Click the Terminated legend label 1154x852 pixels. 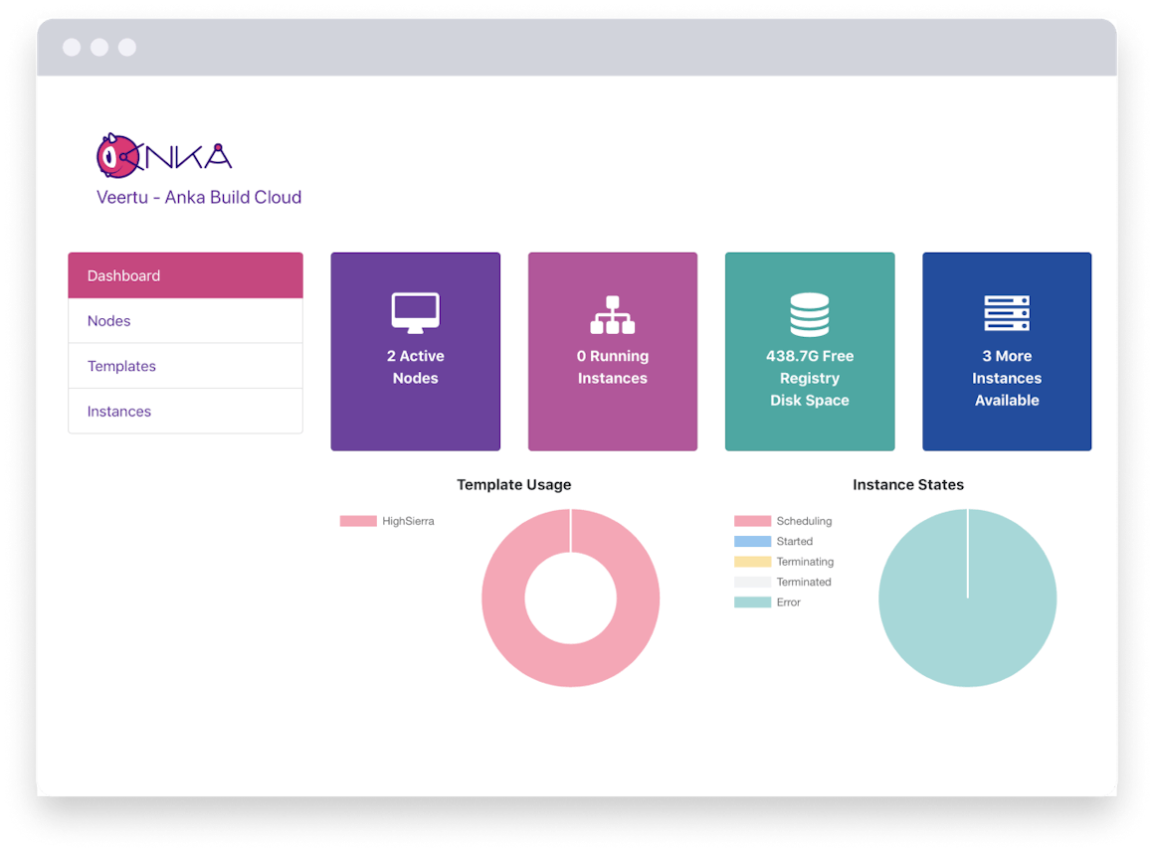click(804, 582)
